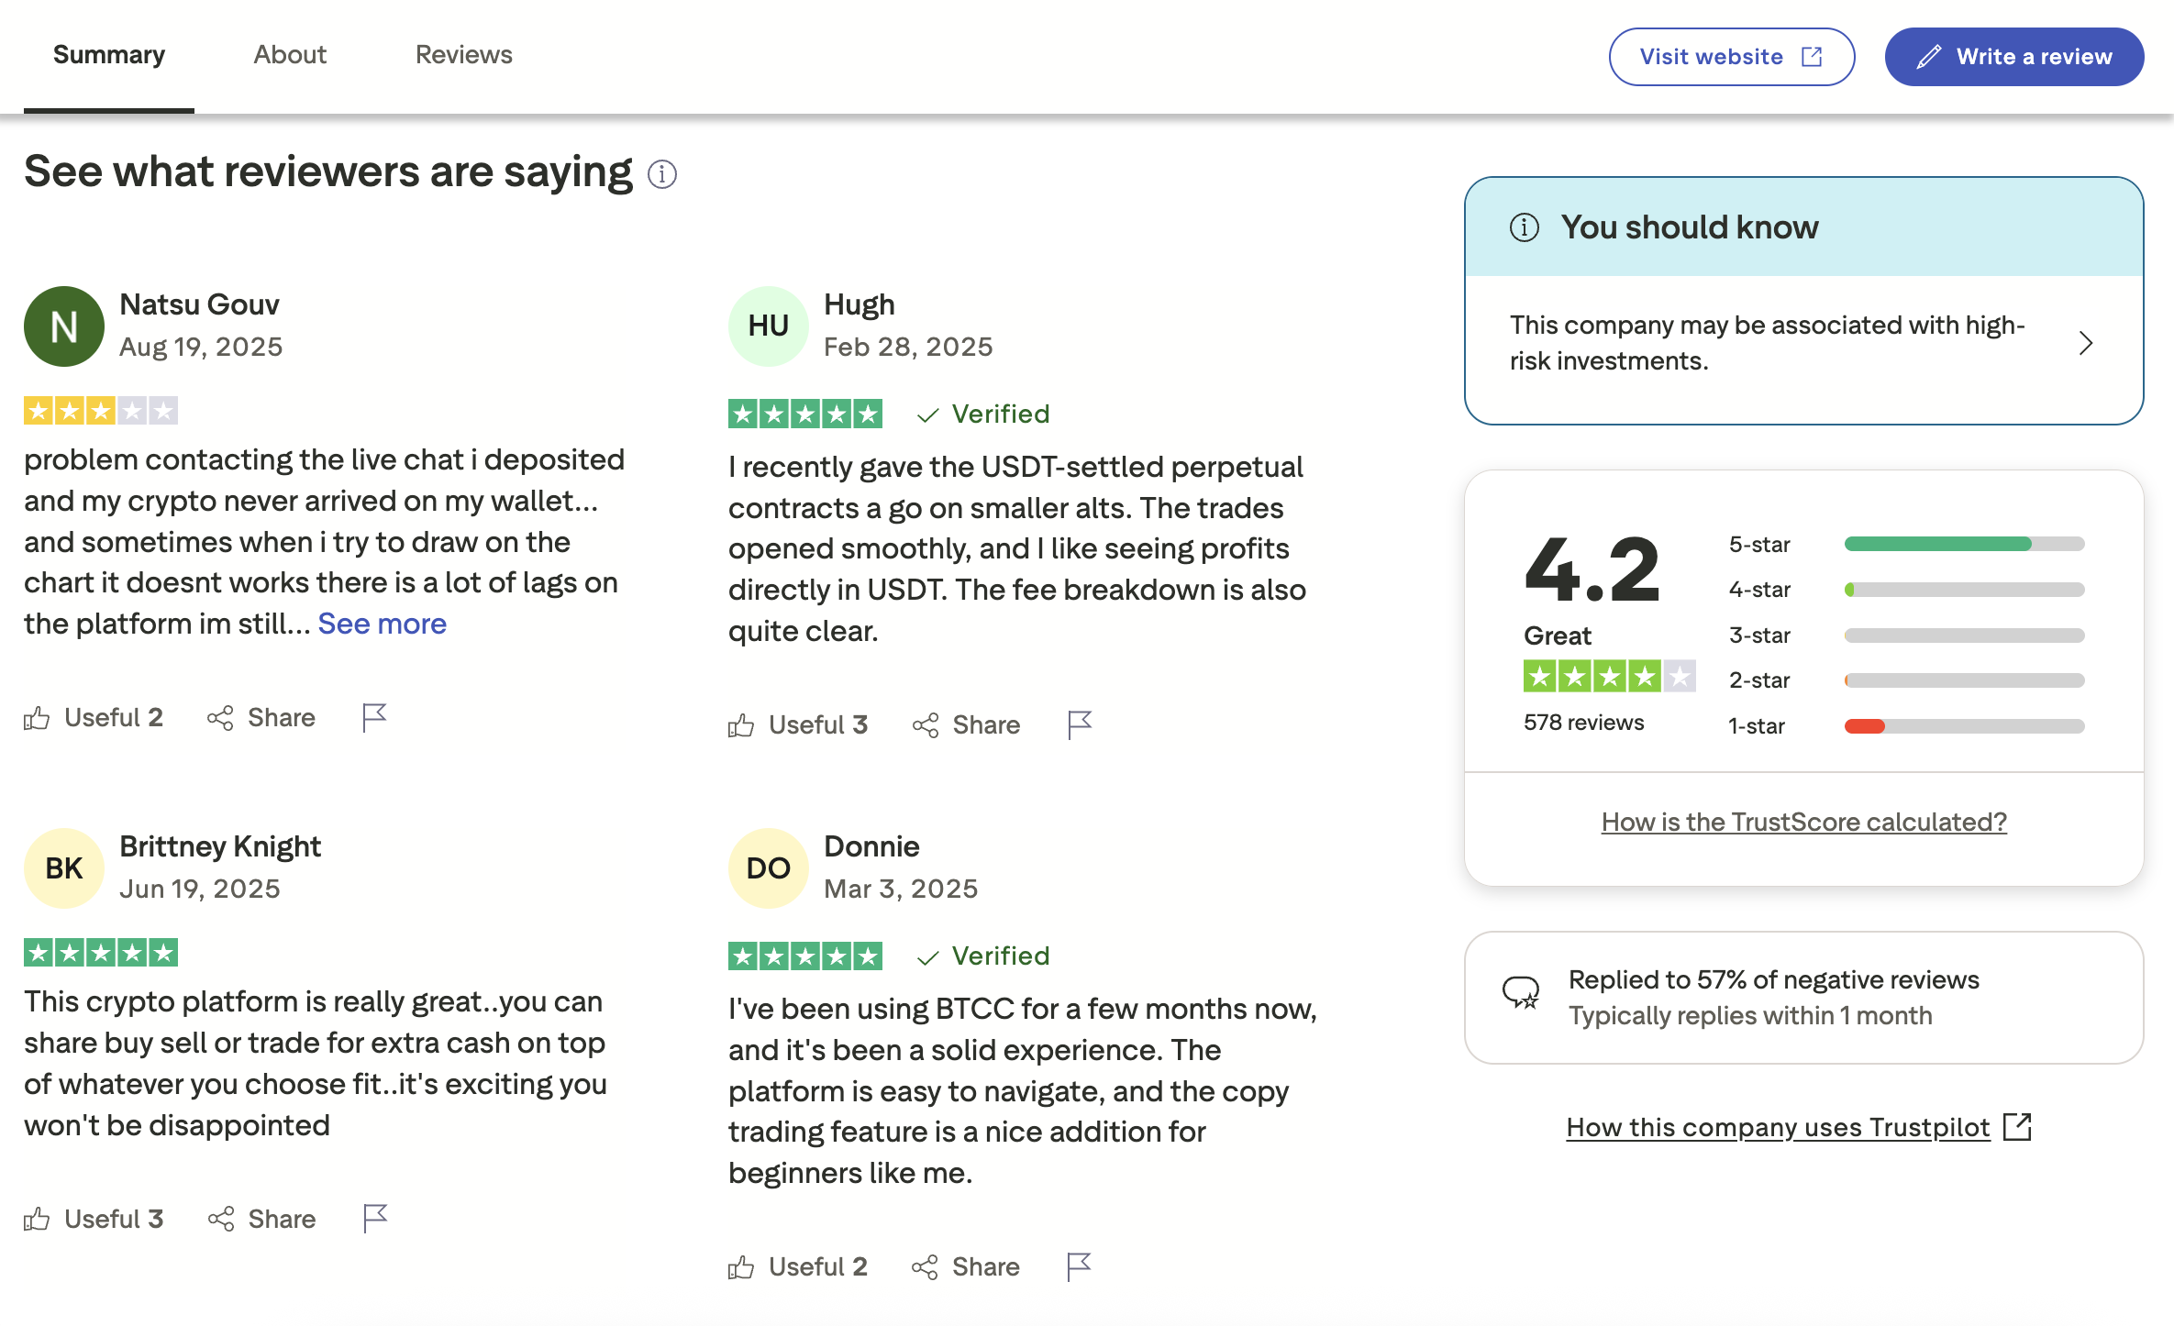Click info icon beside reviewers heading
Viewport: 2174px width, 1326px height.
pyautogui.click(x=662, y=173)
